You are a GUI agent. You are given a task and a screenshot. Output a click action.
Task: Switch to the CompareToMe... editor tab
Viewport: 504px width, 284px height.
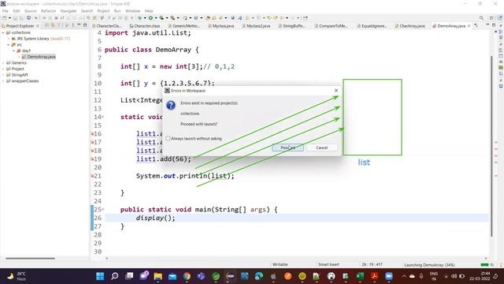click(x=331, y=26)
